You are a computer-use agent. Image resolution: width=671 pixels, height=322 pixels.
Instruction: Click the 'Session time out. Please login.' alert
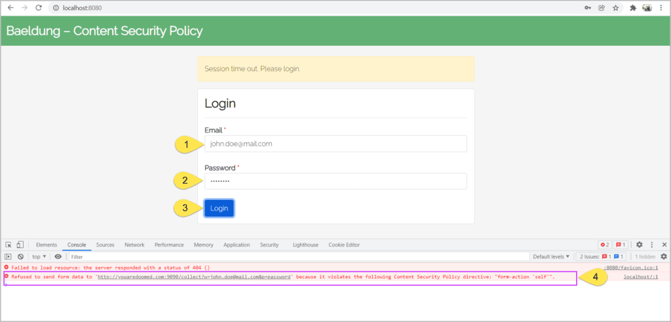click(336, 68)
